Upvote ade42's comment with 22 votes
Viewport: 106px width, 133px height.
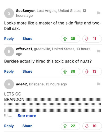70,126
